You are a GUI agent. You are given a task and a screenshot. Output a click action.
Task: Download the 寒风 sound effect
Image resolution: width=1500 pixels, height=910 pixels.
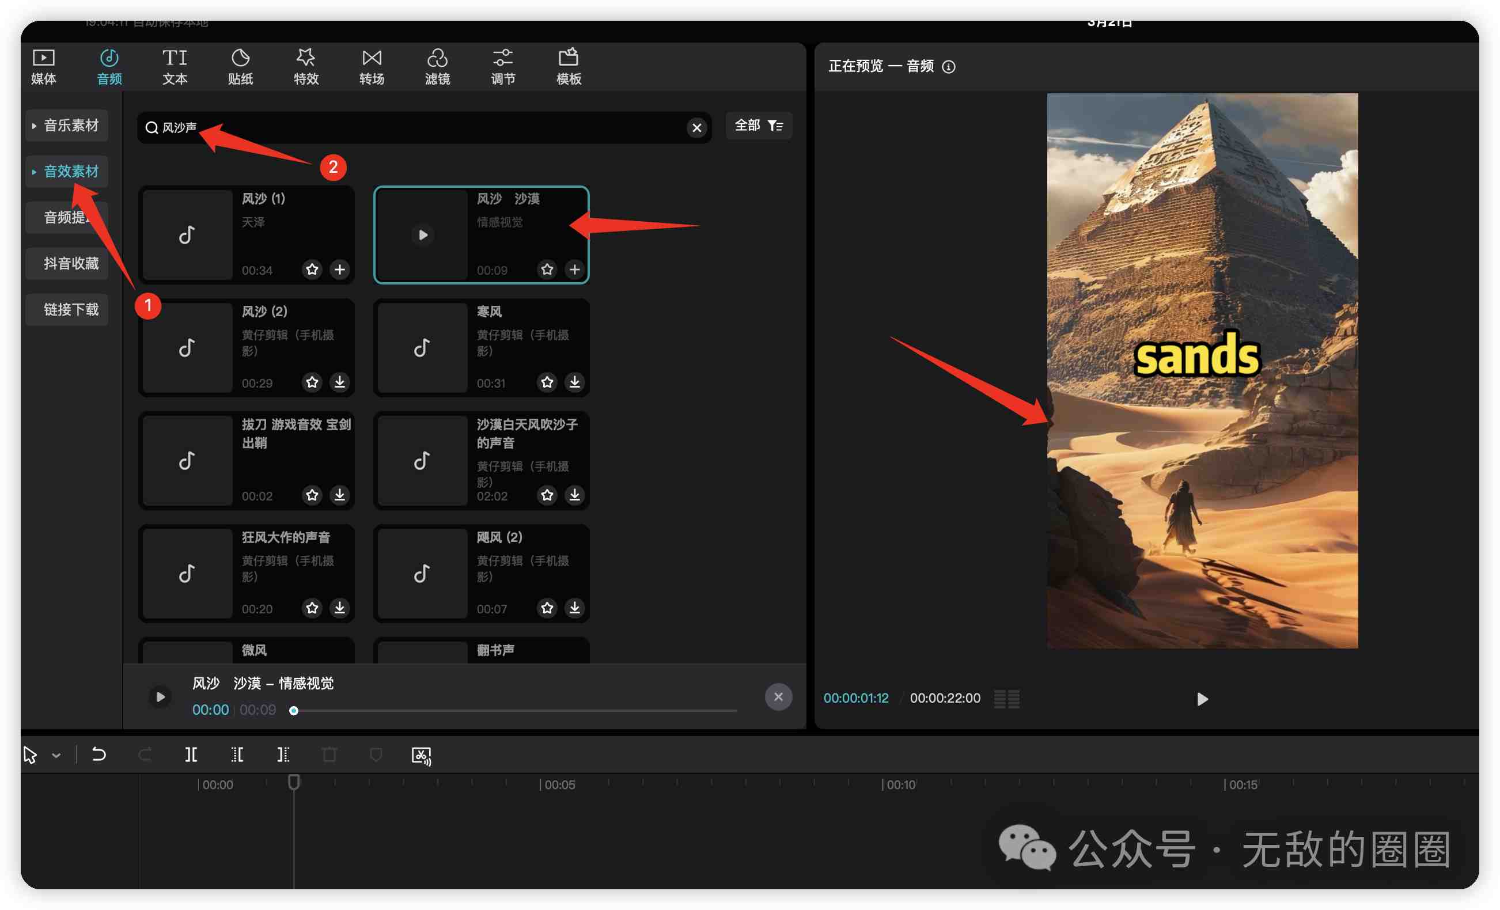tap(574, 382)
